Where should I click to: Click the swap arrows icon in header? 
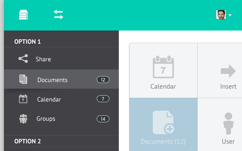(x=58, y=15)
